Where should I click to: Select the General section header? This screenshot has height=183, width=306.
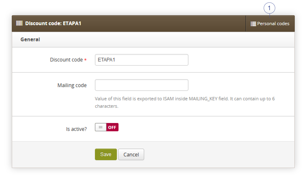point(30,39)
